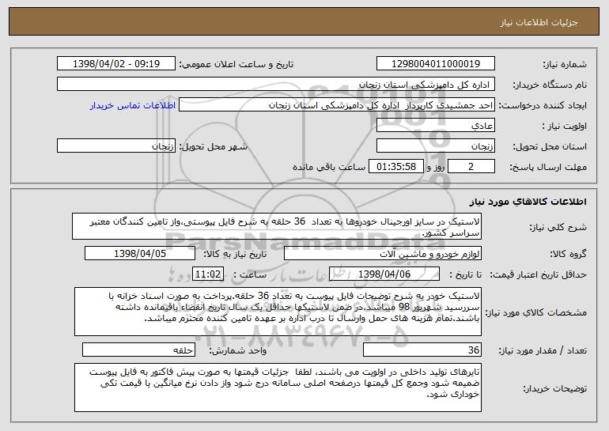Click the حداقل تاریخ اعتبار قیمت label
This screenshot has width=609, height=431.
tap(538, 274)
